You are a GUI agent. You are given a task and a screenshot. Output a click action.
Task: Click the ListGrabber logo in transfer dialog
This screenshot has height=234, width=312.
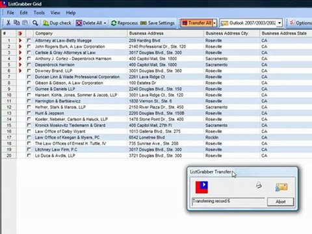(x=201, y=187)
